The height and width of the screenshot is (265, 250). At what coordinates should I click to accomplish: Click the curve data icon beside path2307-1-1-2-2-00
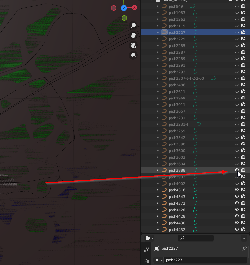pos(214,78)
